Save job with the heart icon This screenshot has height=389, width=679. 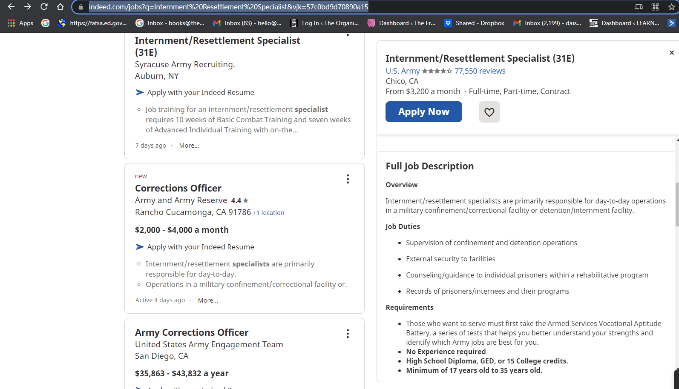coord(489,112)
